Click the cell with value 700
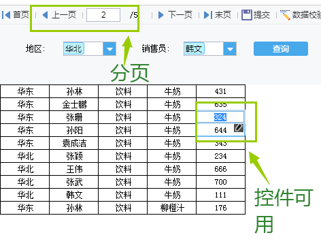Screen dimensions: 321x250 coord(220,182)
